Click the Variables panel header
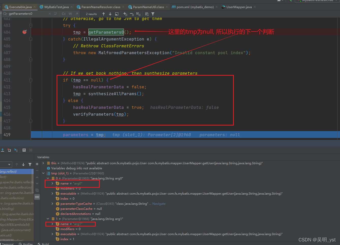Screen dimensions: 340x245 [43, 157]
